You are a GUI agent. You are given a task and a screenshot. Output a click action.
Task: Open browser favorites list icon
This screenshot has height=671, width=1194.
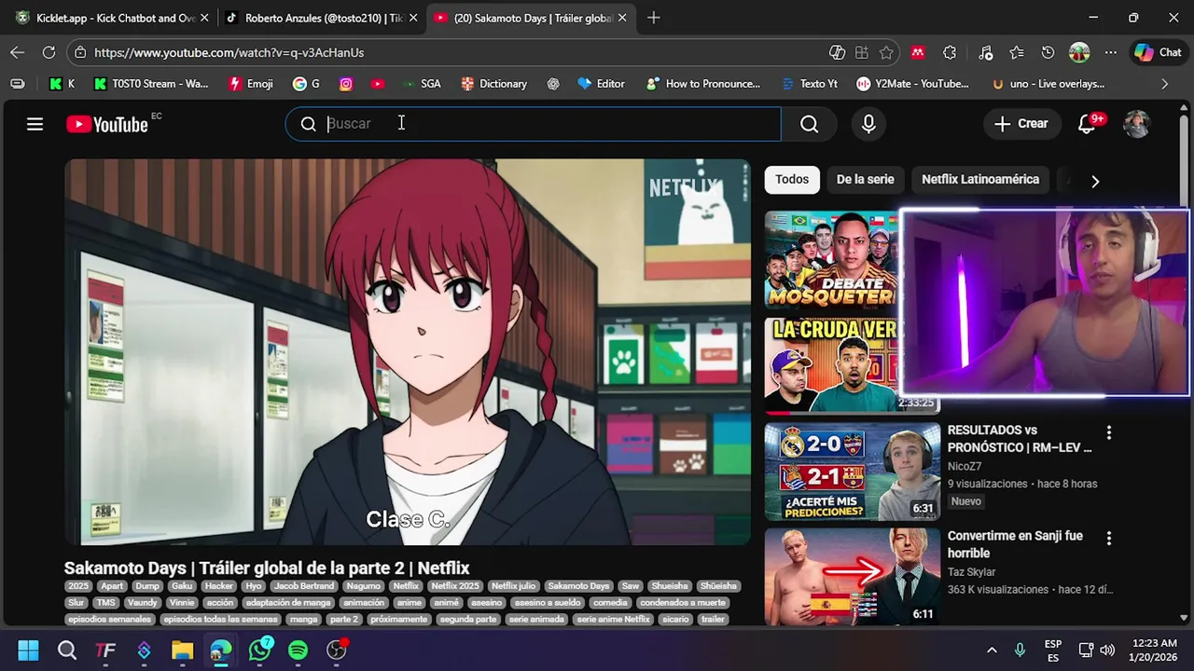point(1016,53)
